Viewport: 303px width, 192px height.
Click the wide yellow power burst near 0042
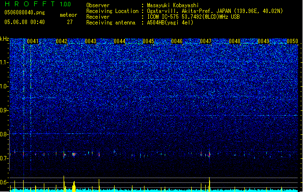coord(74,186)
